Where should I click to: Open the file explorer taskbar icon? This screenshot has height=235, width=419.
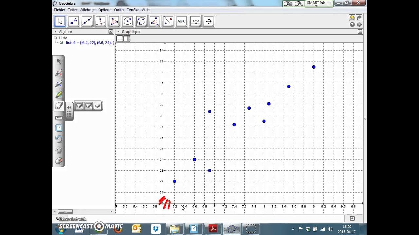175,229
